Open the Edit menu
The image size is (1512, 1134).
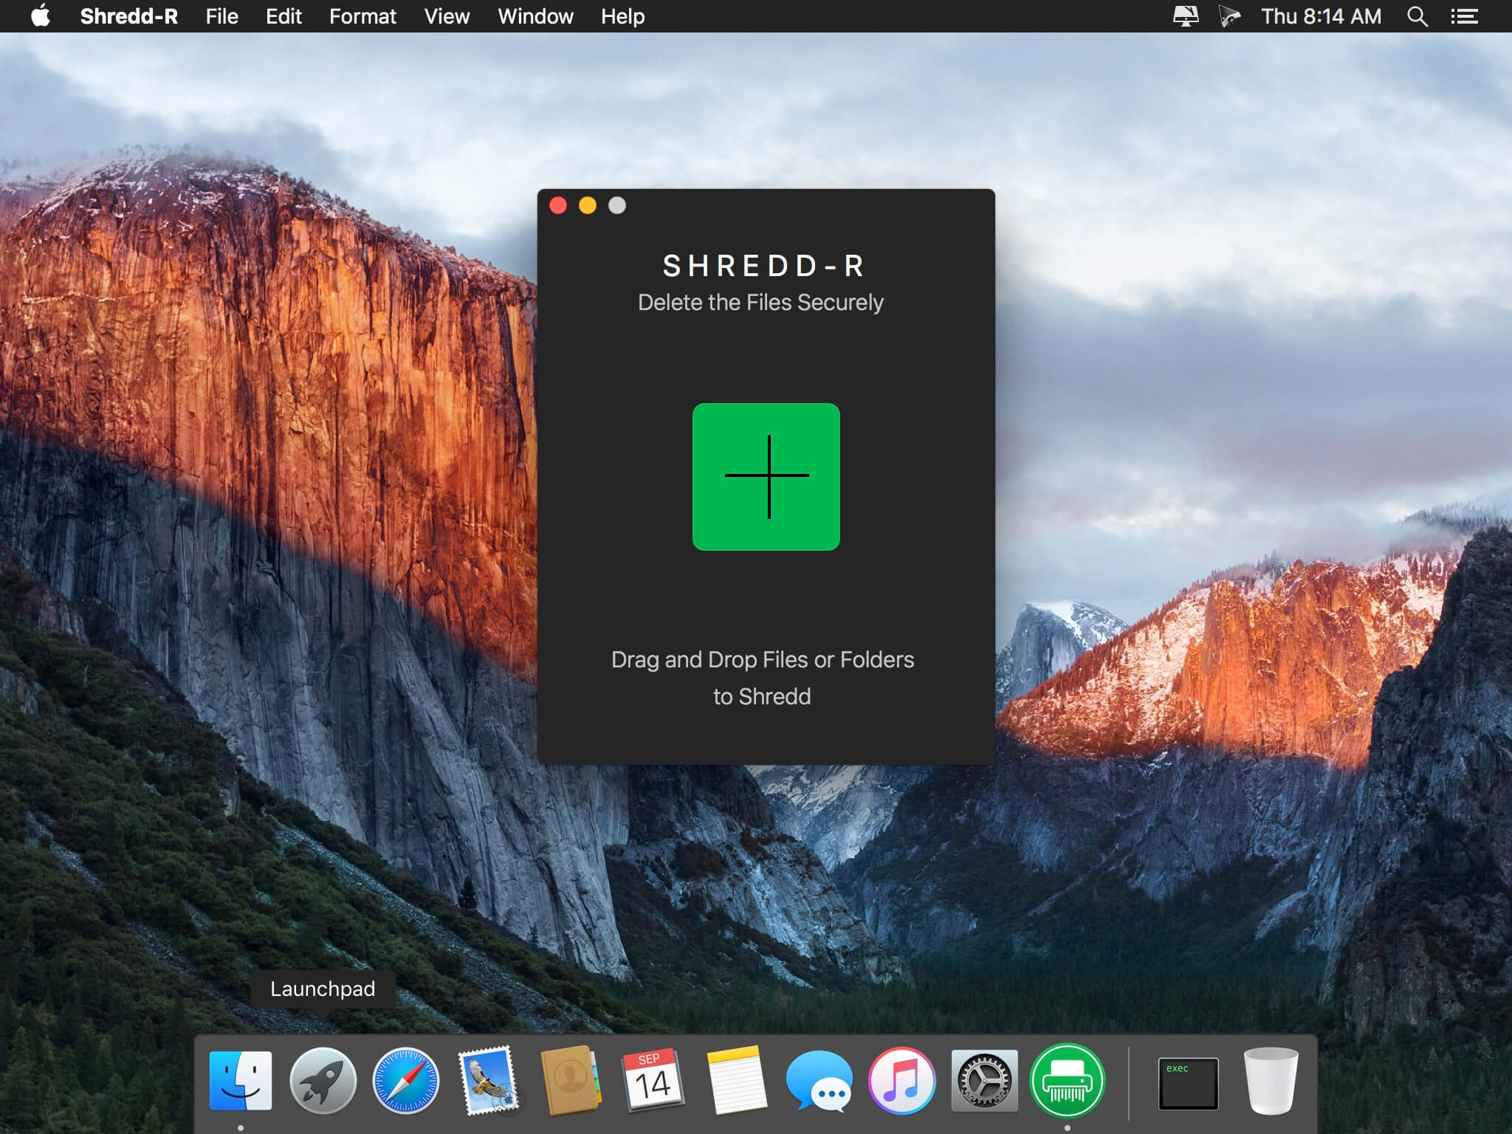tap(283, 16)
